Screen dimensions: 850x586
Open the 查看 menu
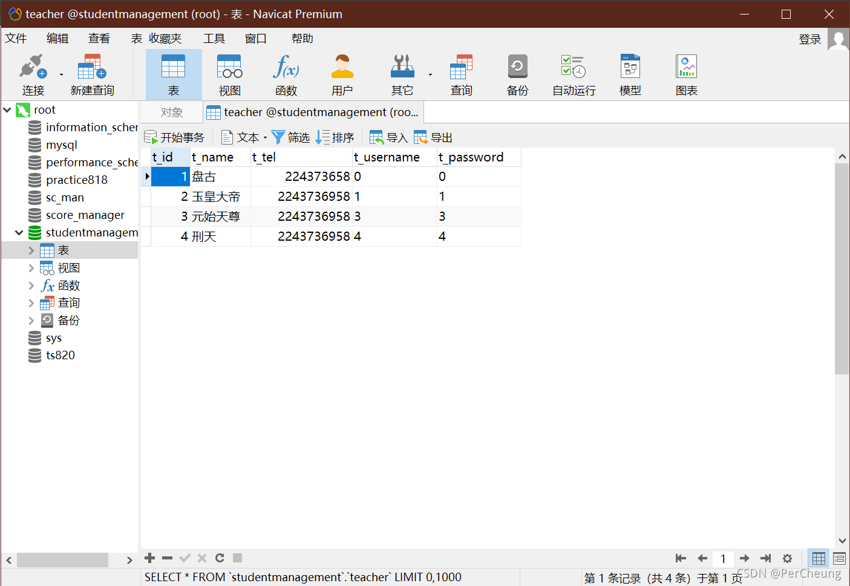(99, 39)
